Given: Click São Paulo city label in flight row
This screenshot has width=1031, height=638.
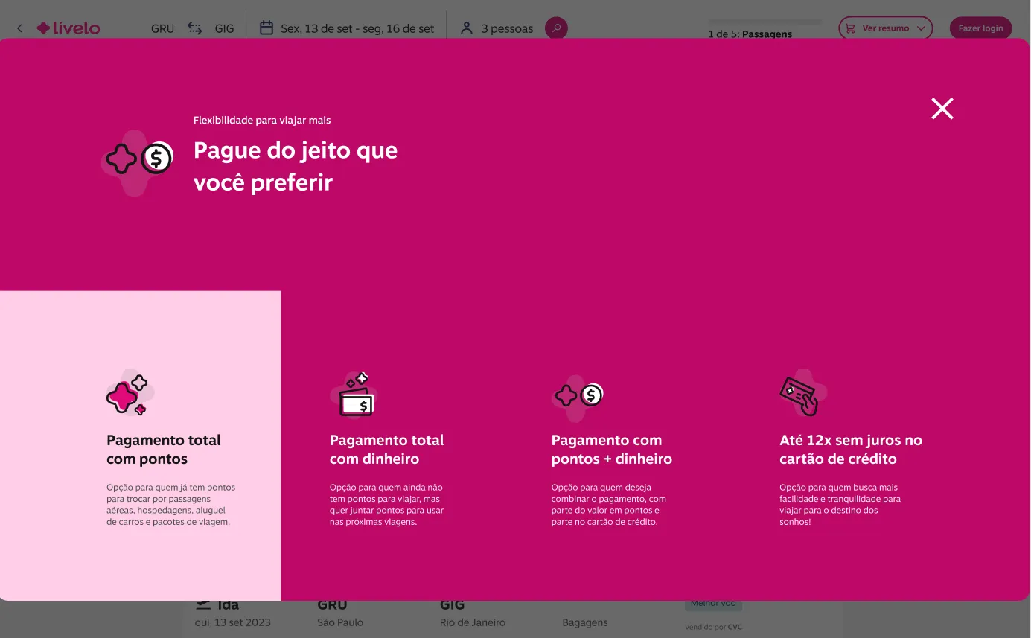Looking at the screenshot, I should 340,622.
